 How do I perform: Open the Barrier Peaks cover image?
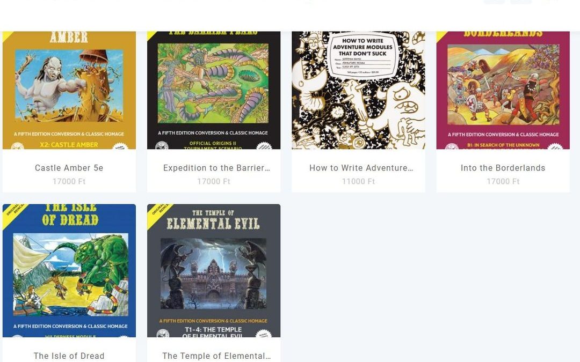214,90
